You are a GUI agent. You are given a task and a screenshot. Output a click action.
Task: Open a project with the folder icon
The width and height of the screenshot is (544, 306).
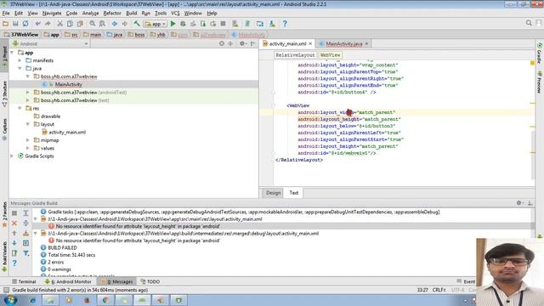[x=5, y=24]
